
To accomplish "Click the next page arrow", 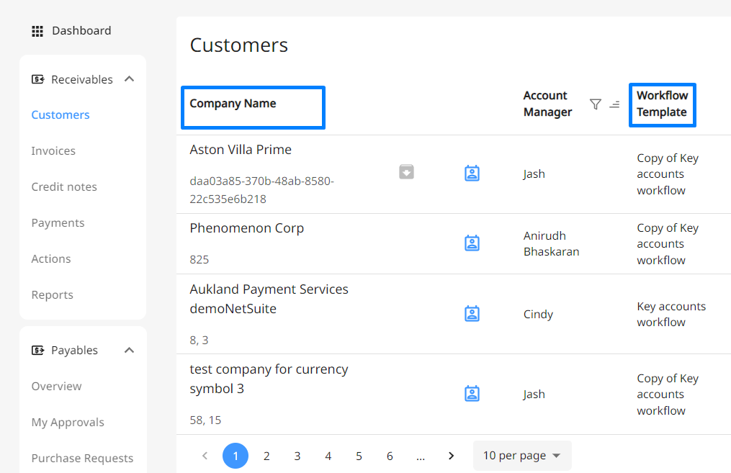I will click(451, 456).
